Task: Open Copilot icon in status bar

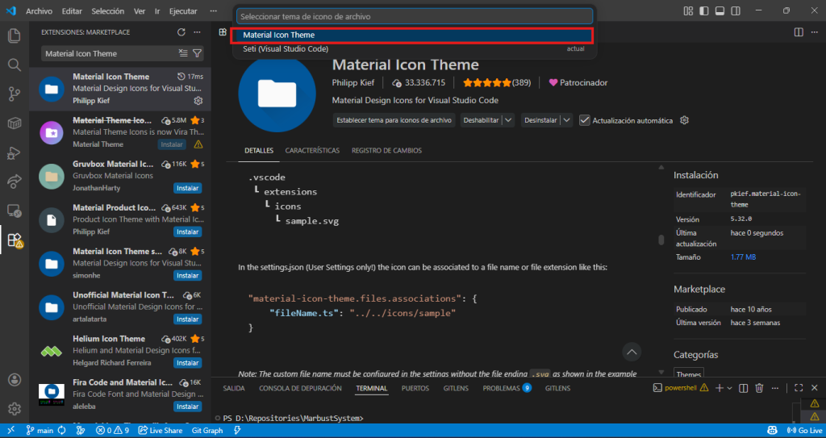Action: [x=772, y=430]
